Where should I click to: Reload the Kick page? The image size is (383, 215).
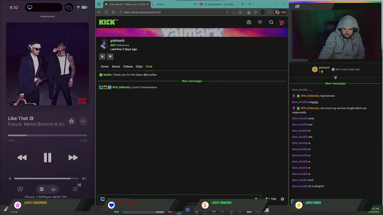[x=106, y=12]
